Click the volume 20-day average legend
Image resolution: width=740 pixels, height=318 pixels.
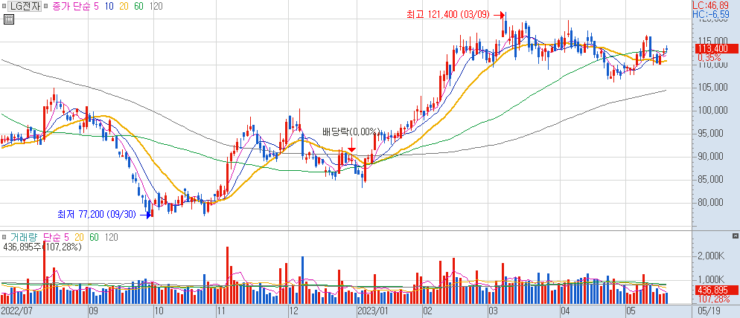pos(79,236)
